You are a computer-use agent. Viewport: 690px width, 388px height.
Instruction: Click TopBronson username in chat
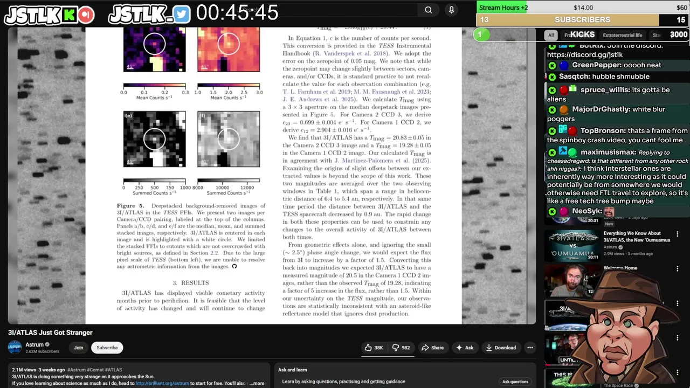point(603,131)
